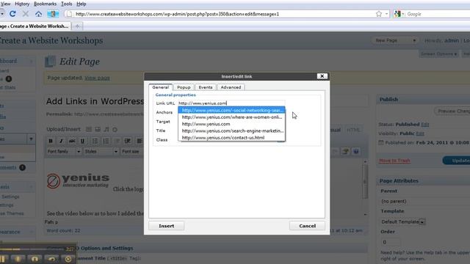Viewport: 470px width, 264px height.
Task: Click the circular stop icon in recorder overlay
Action: click(68, 259)
